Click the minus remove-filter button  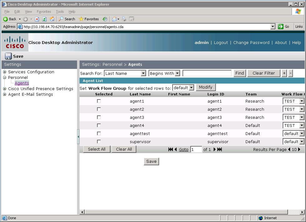pyautogui.click(x=291, y=73)
